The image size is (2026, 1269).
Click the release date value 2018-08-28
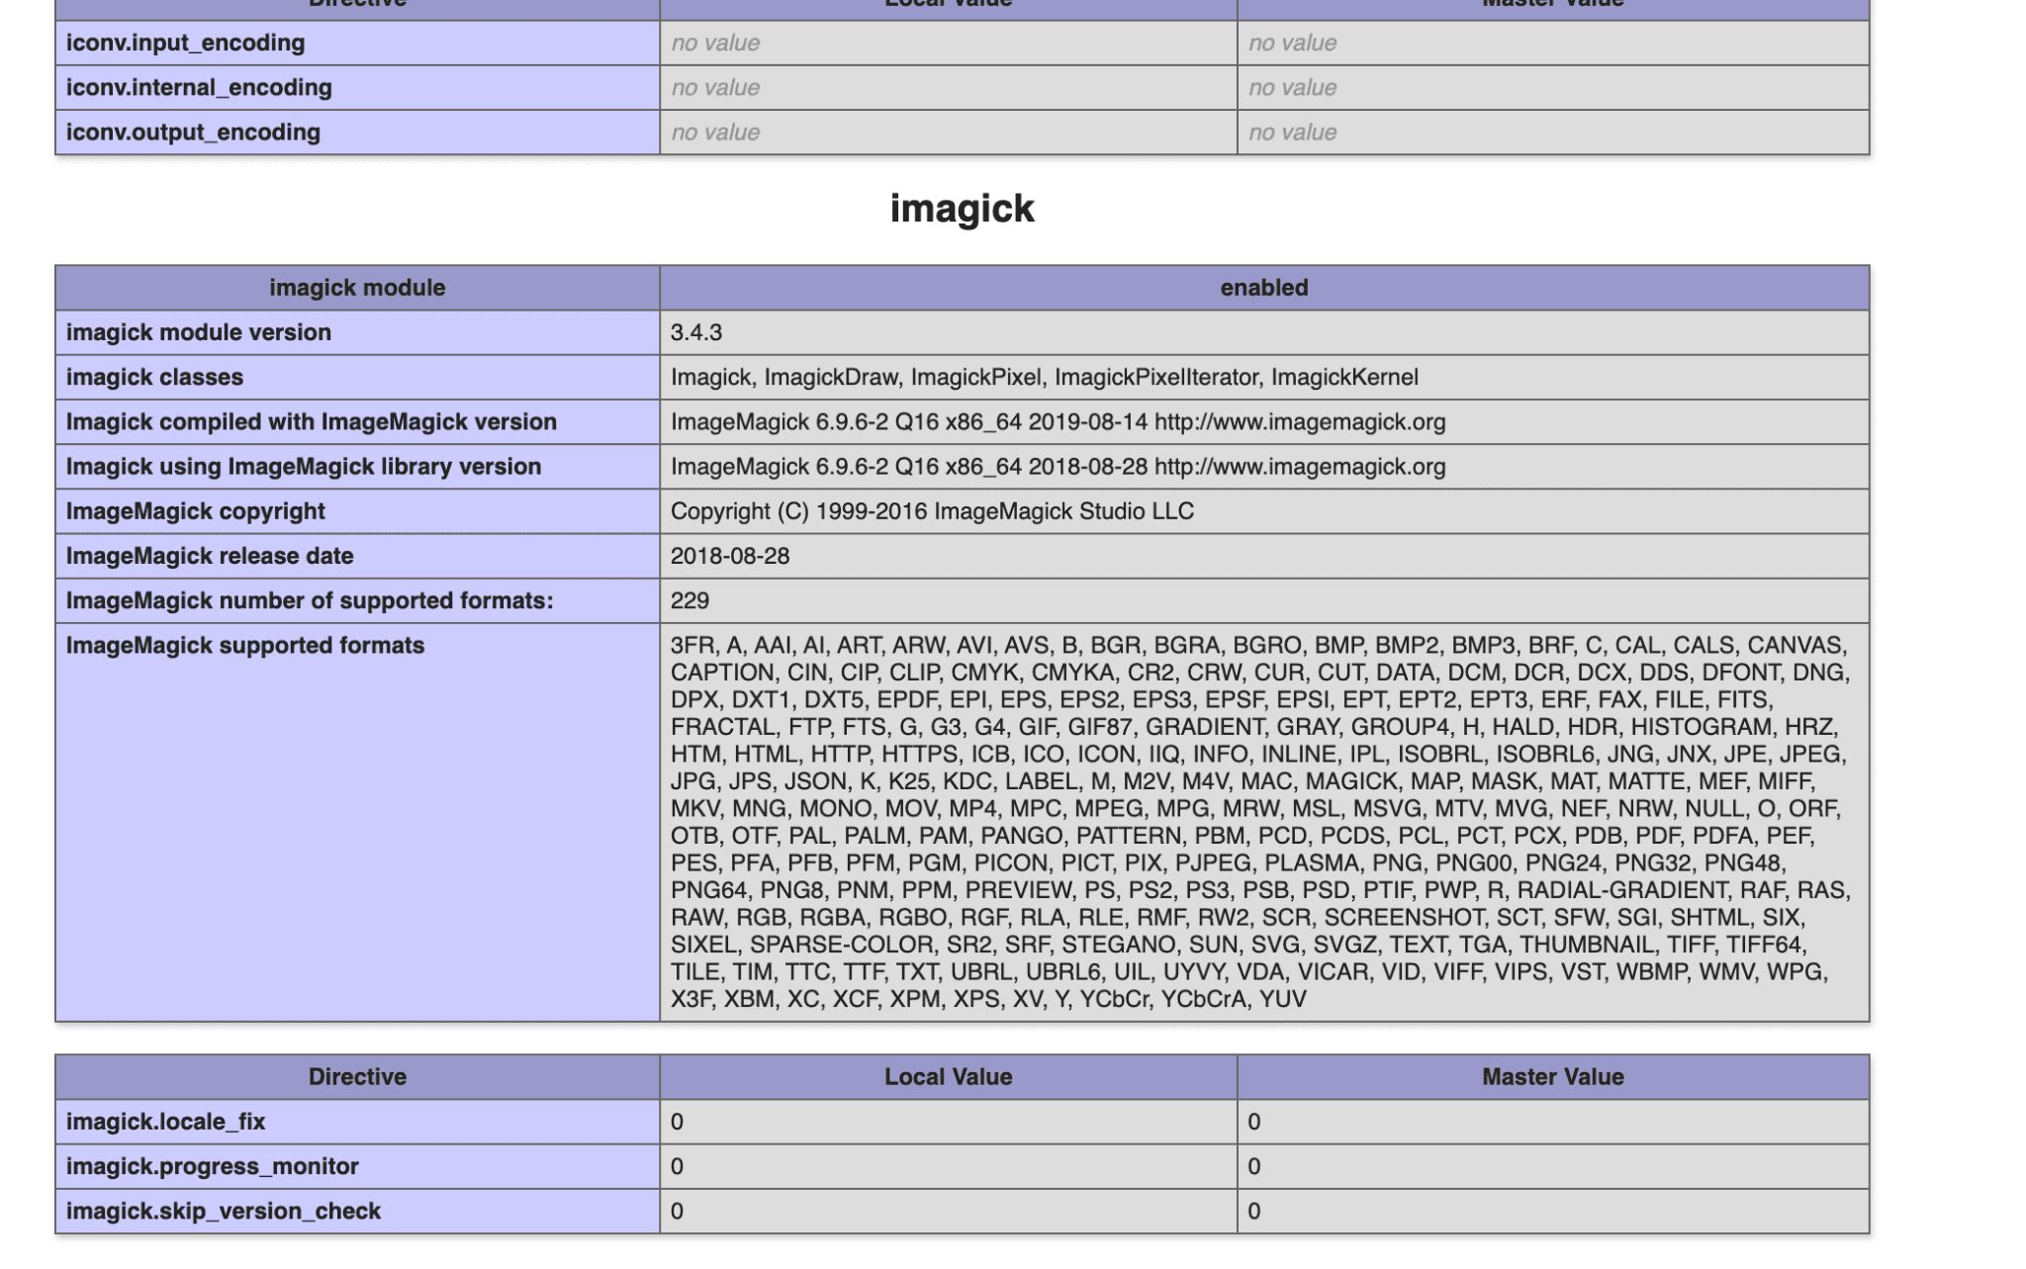(730, 556)
